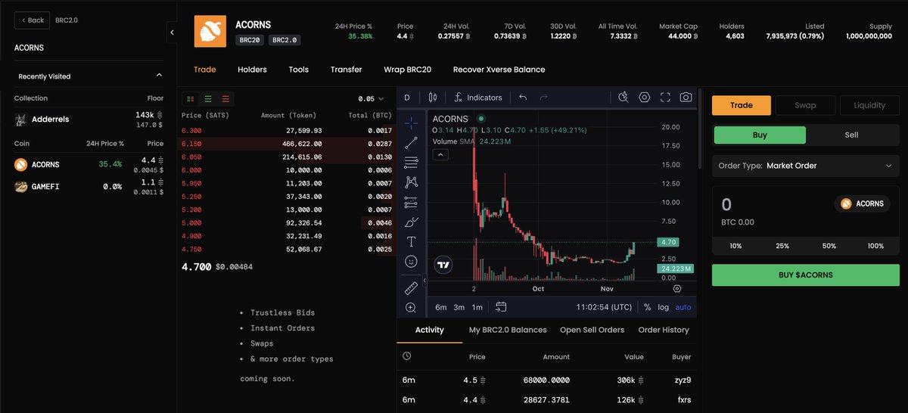Viewport: 908px width, 413px height.
Task: Open chart settings hexagon icon
Action: click(645, 98)
